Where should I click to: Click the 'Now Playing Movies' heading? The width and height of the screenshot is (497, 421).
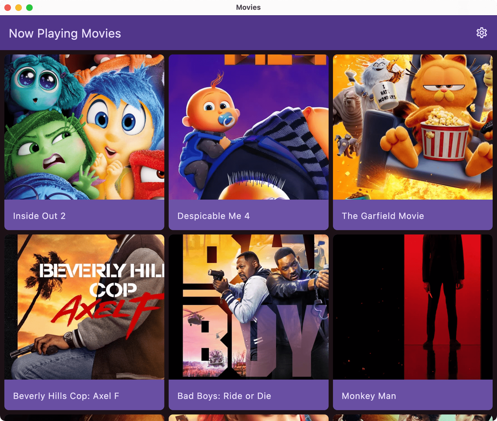65,33
